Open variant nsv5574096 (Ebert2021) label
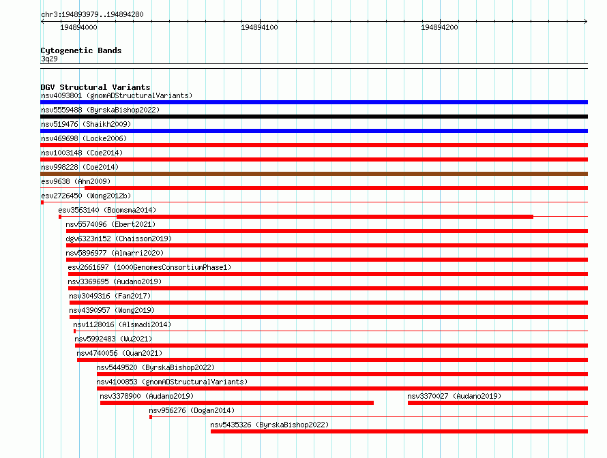 click(110, 224)
